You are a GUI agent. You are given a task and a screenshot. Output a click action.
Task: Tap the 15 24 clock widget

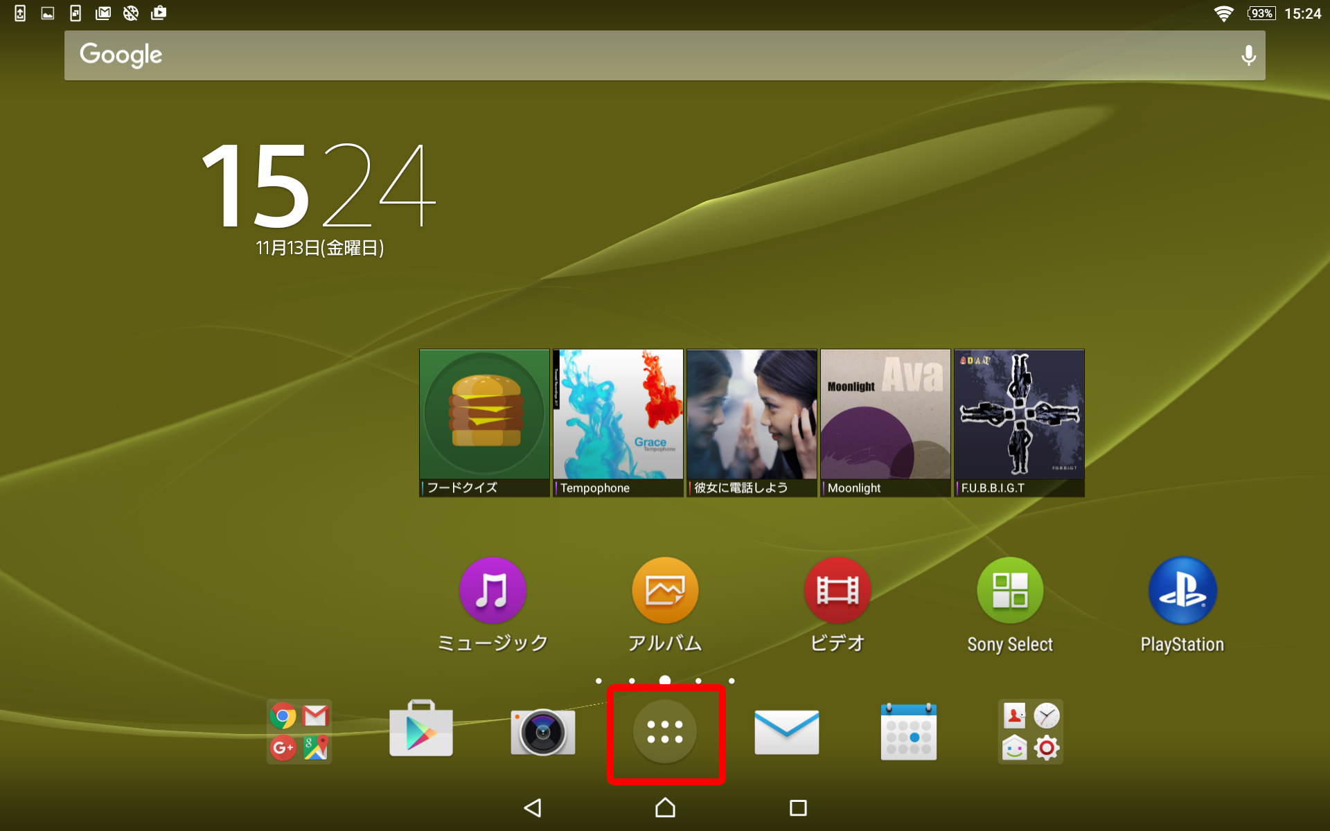point(319,186)
